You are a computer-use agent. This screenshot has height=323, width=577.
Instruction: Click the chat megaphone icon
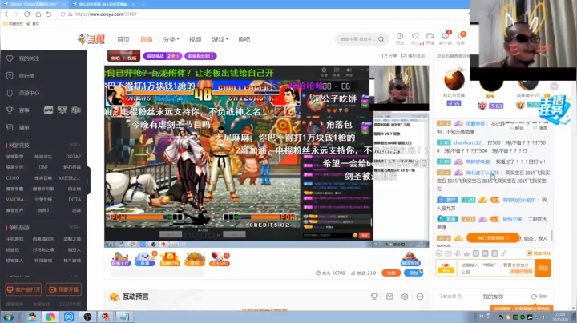[x=458, y=253]
